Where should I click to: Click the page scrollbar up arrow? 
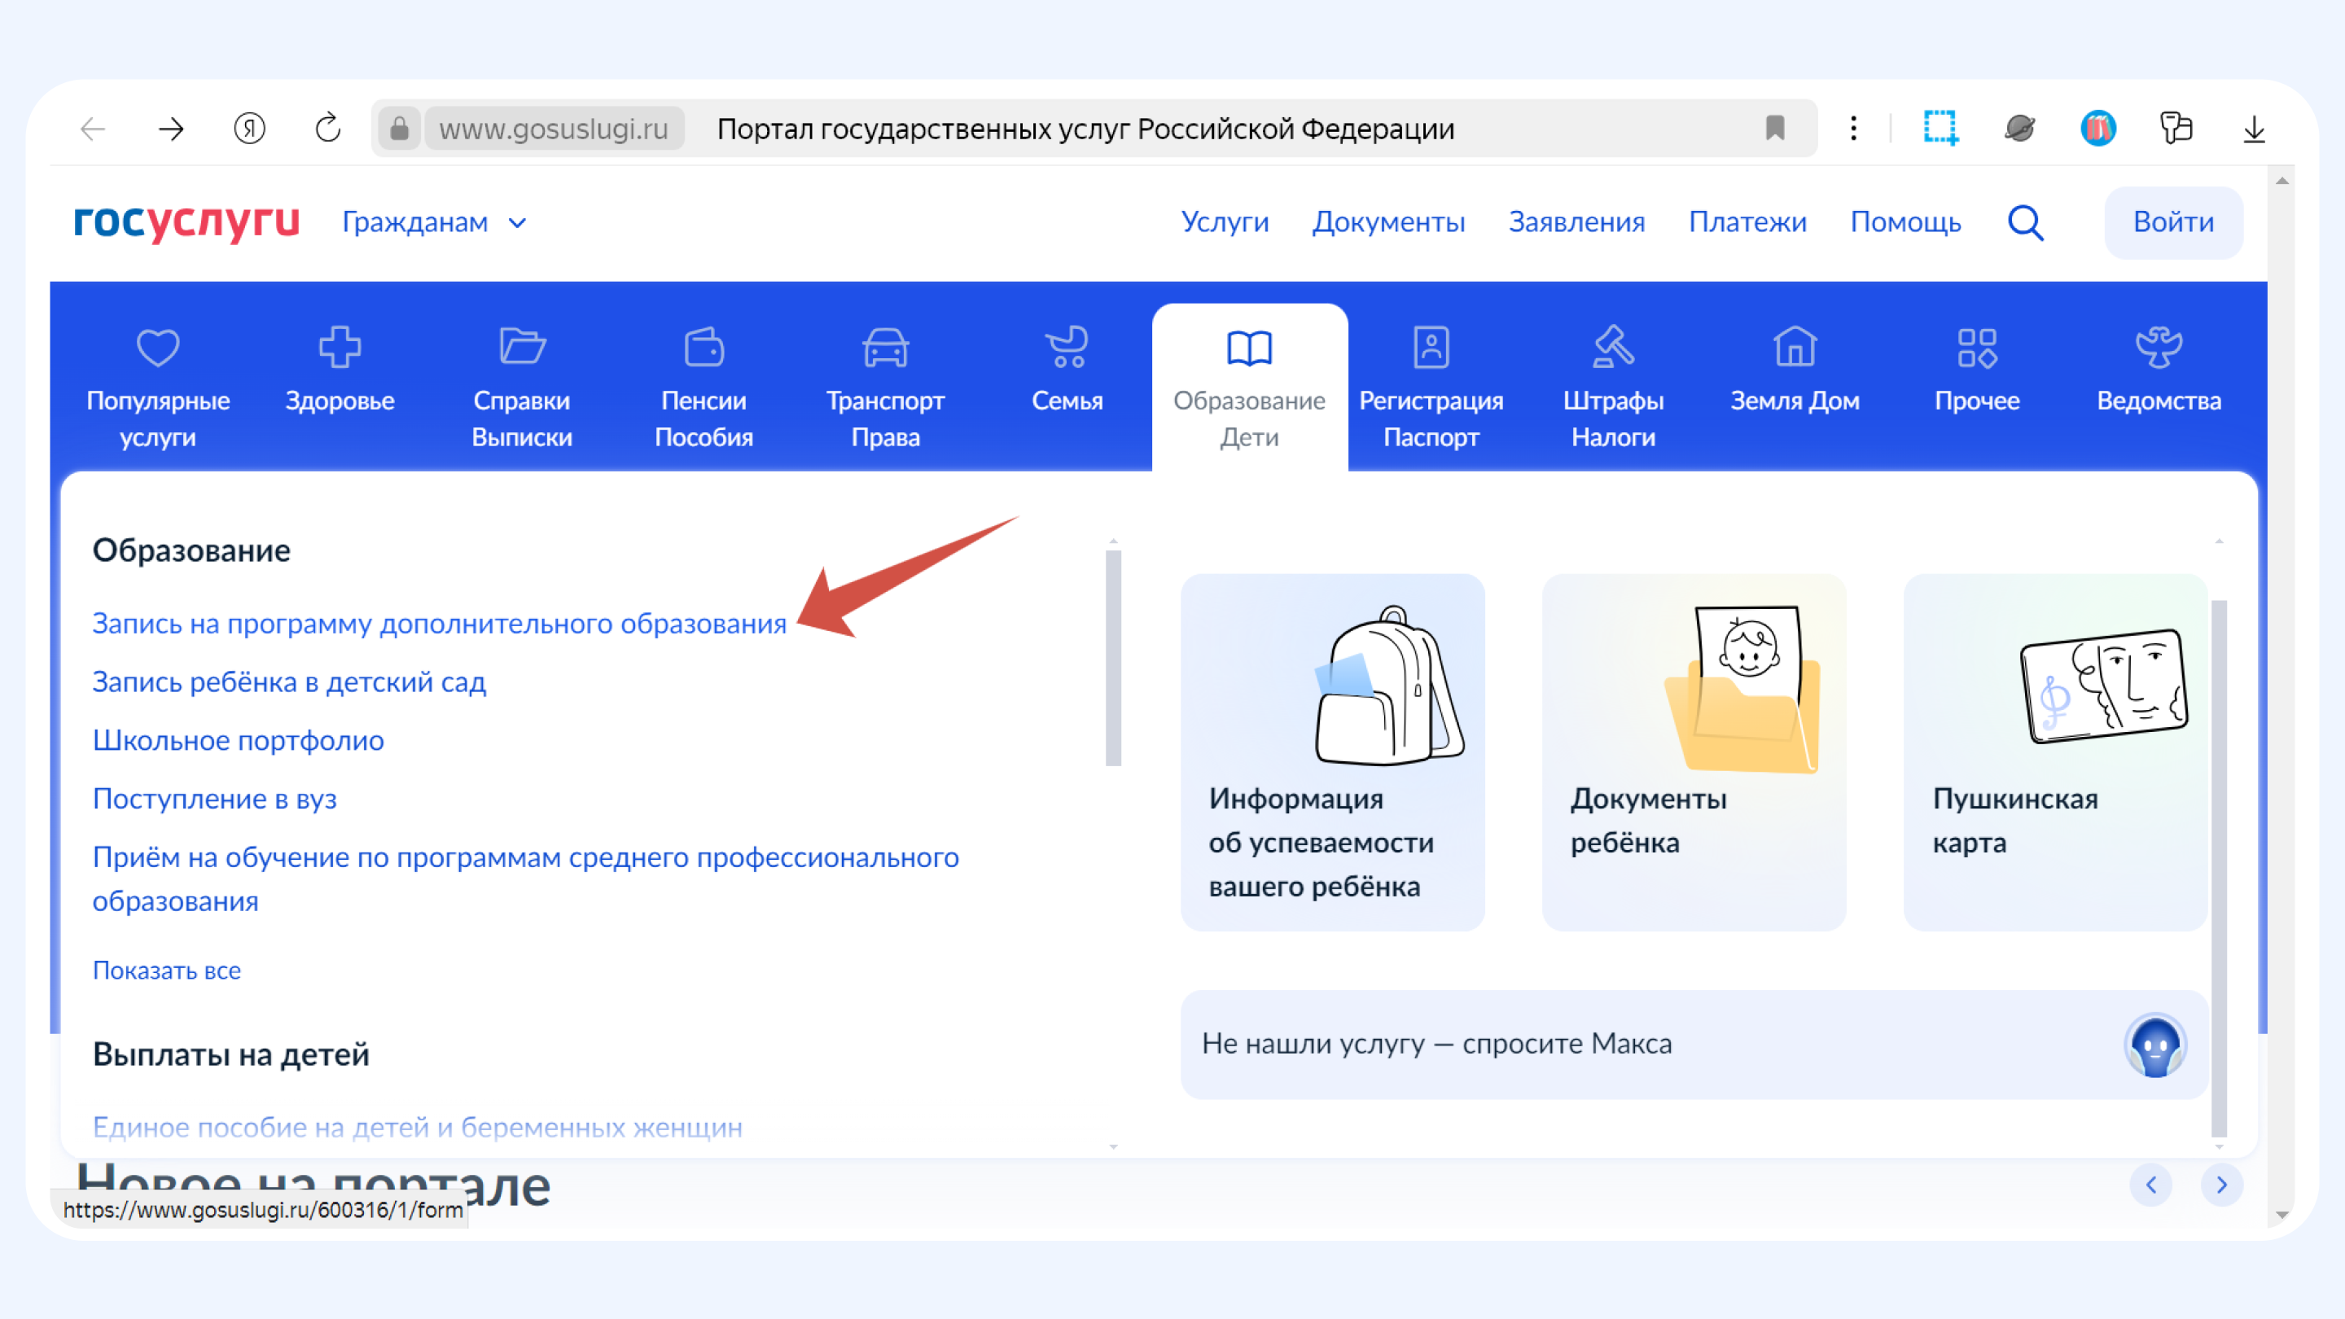tap(2281, 180)
